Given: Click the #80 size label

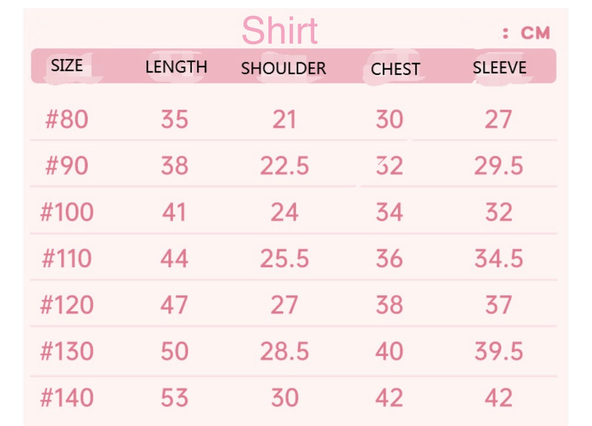Looking at the screenshot, I should point(66,120).
